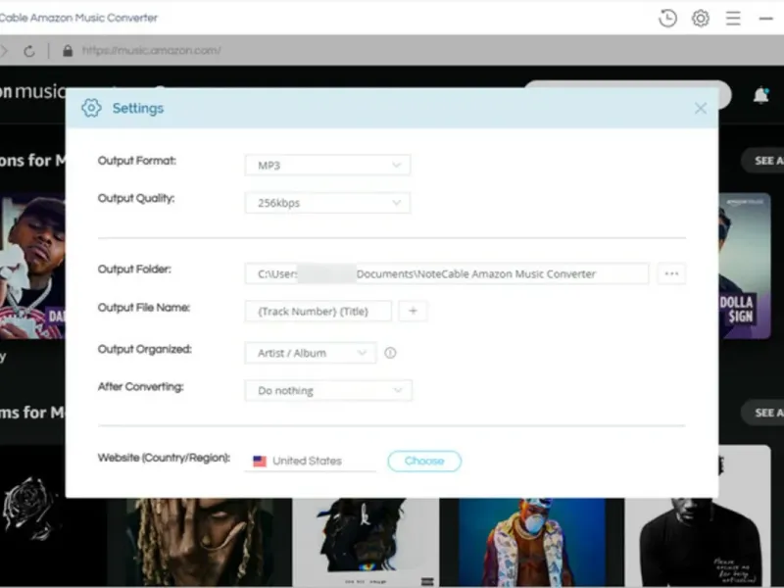Open the settings gear in title bar
Image resolution: width=784 pixels, height=588 pixels.
click(x=701, y=19)
